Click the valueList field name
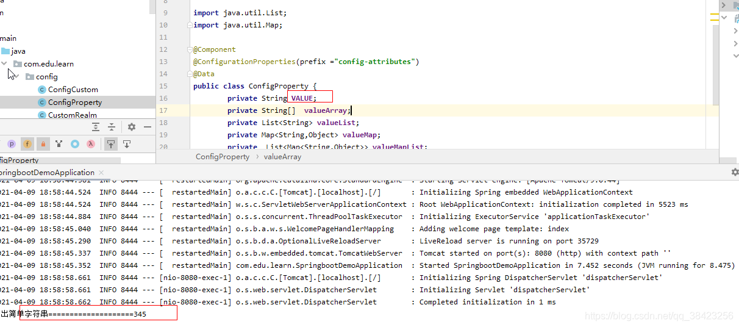Image resolution: width=739 pixels, height=327 pixels. 336,123
